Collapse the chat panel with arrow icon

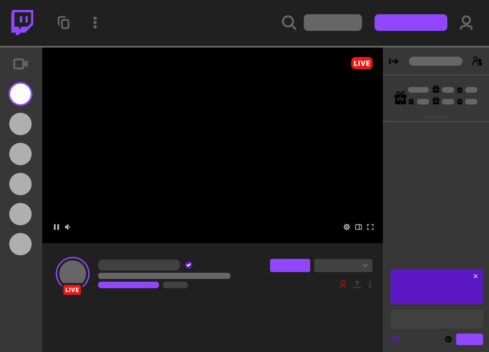point(394,61)
